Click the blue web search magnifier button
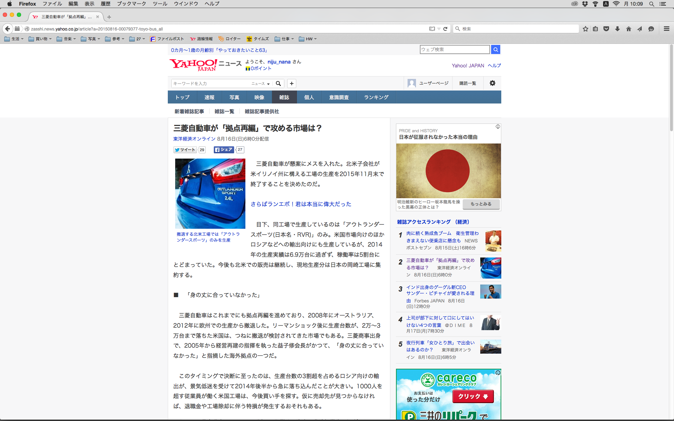674x421 pixels. coord(495,49)
